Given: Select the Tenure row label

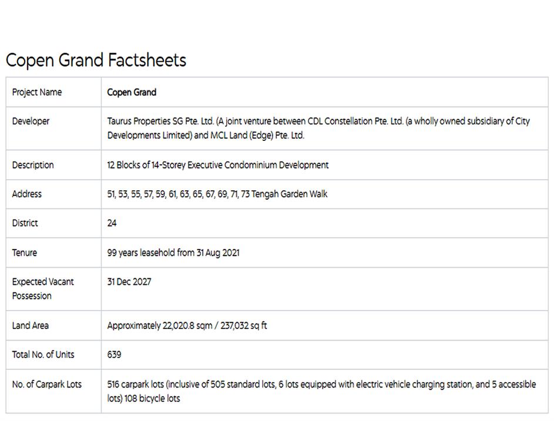Looking at the screenshot, I should (25, 252).
